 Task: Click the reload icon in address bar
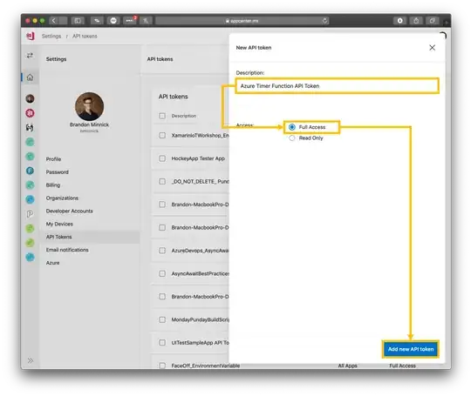324,21
